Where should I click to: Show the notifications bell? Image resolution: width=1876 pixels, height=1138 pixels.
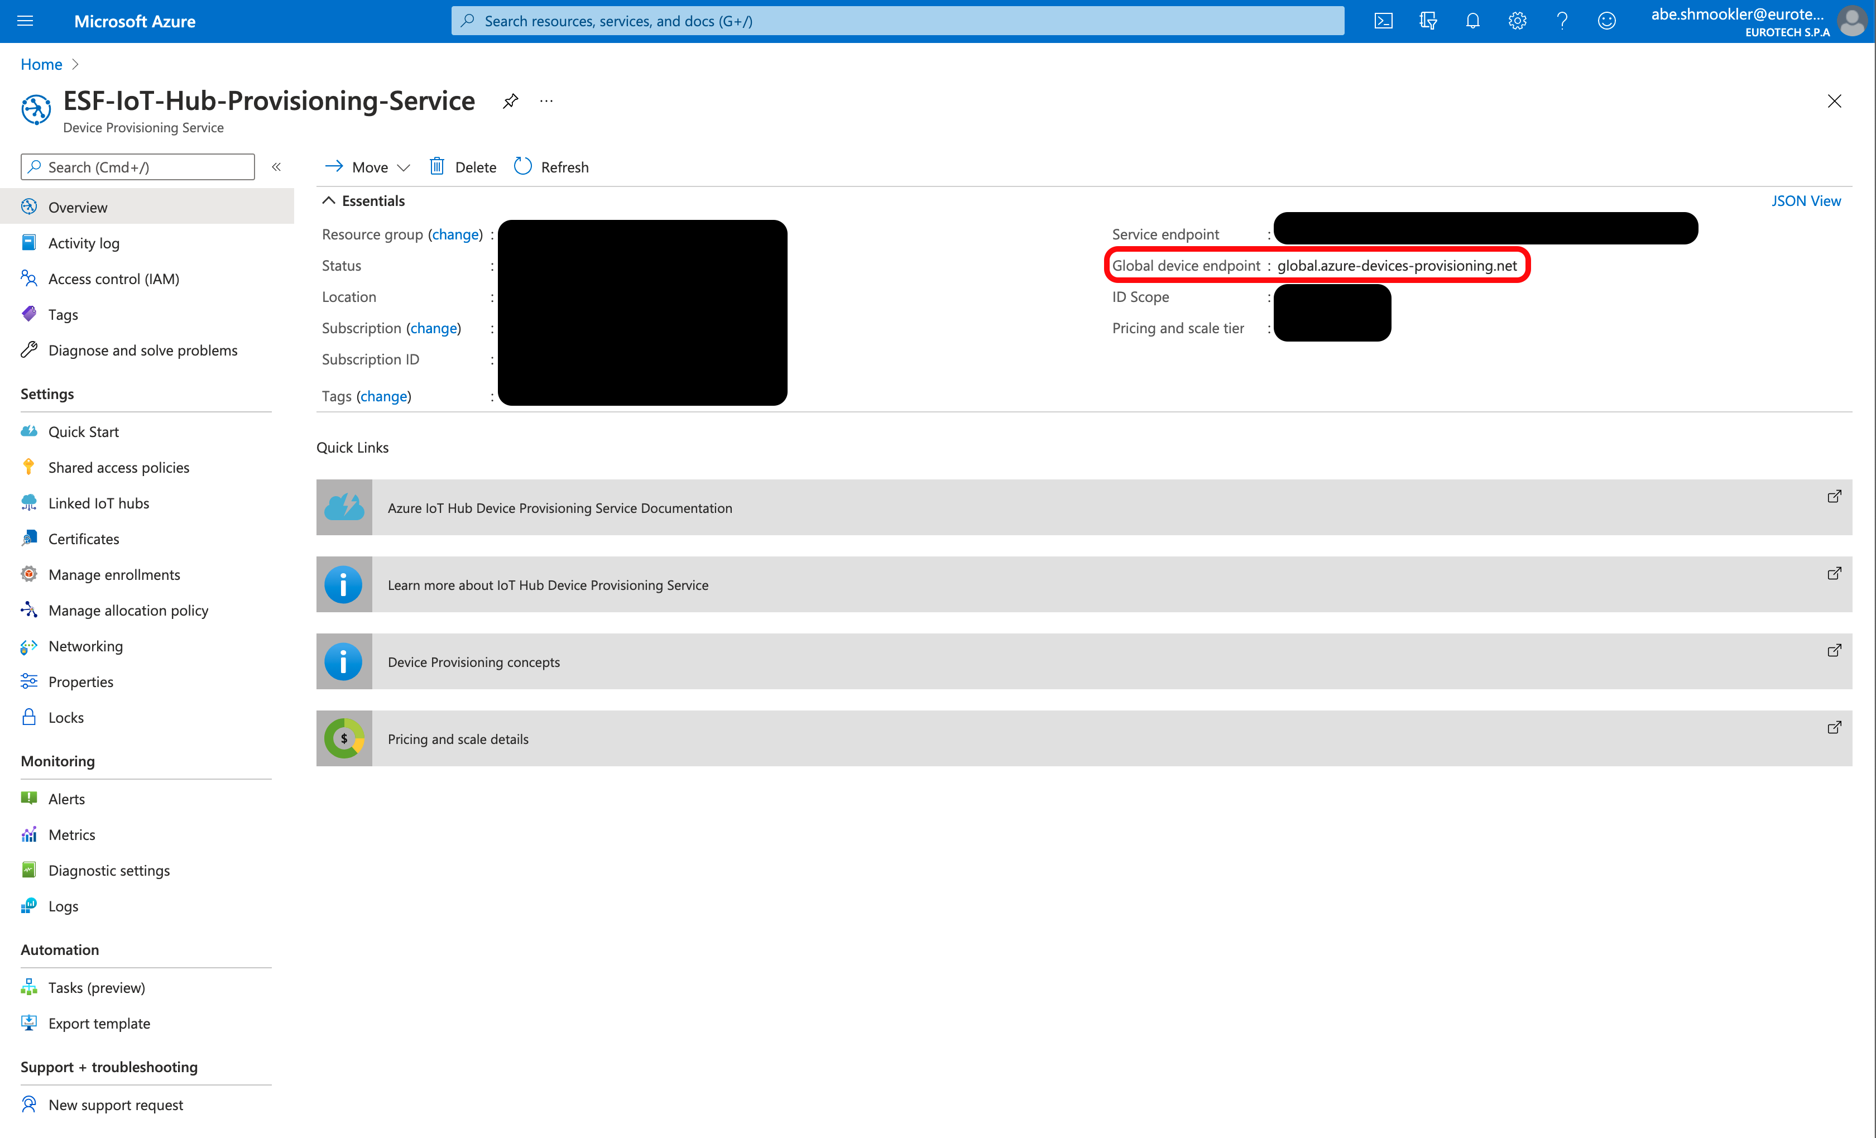click(1472, 21)
